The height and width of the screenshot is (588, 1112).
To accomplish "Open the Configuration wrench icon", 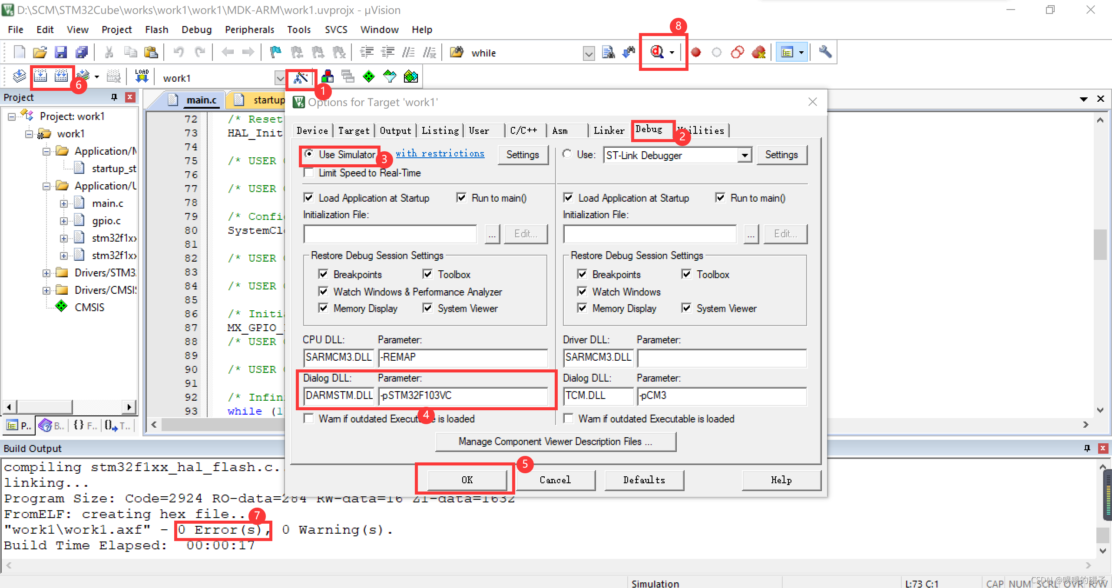I will [x=825, y=52].
